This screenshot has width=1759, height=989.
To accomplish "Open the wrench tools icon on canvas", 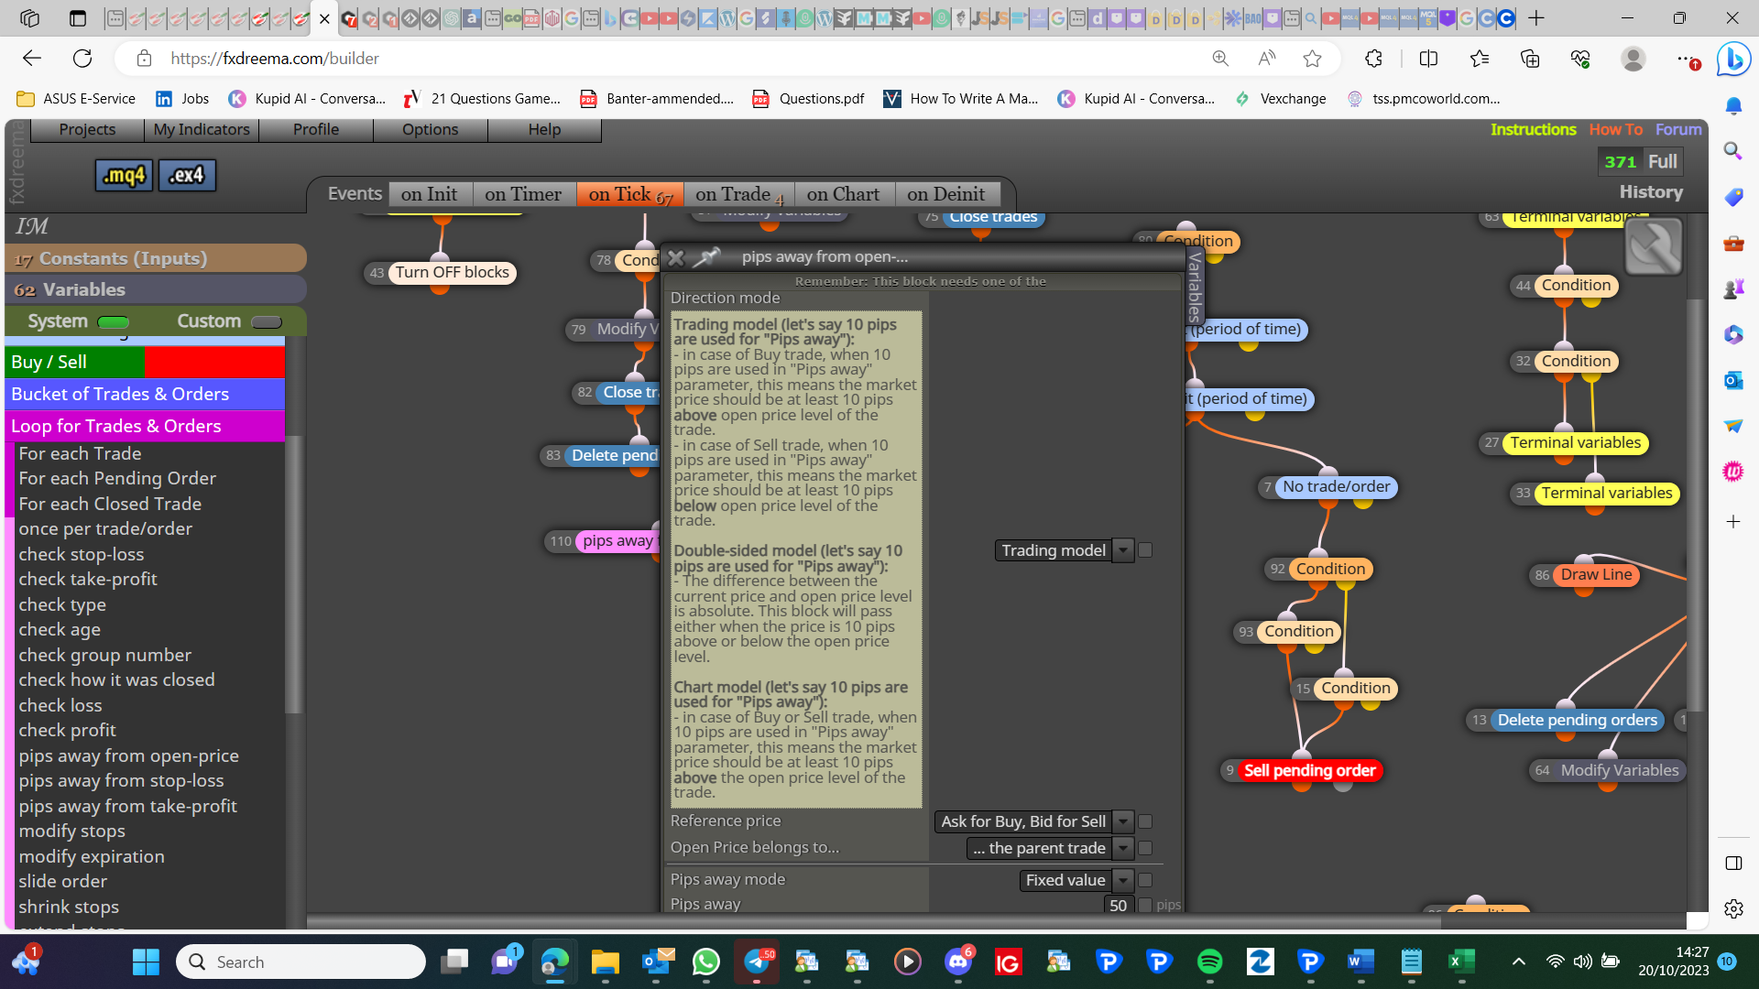I will [1654, 246].
